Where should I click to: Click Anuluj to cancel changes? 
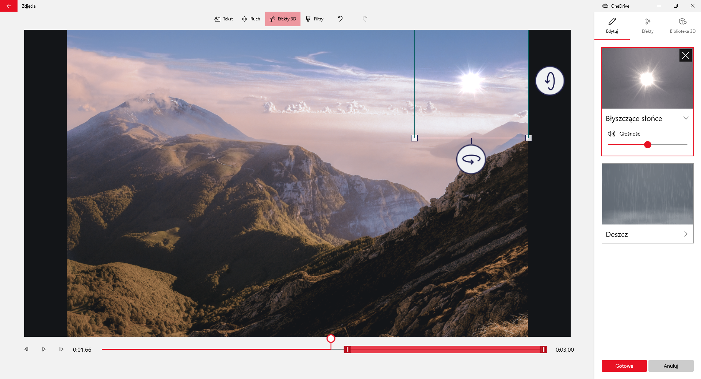[671, 366]
